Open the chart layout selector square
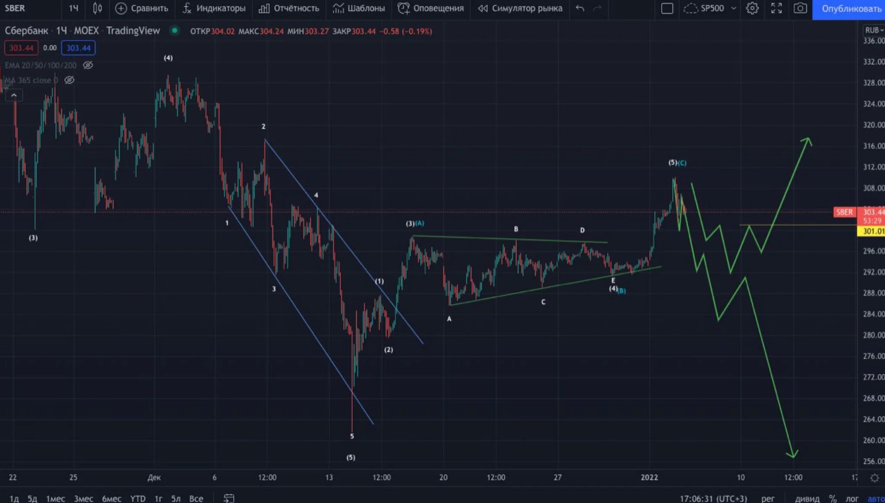The width and height of the screenshot is (885, 503). tap(667, 8)
